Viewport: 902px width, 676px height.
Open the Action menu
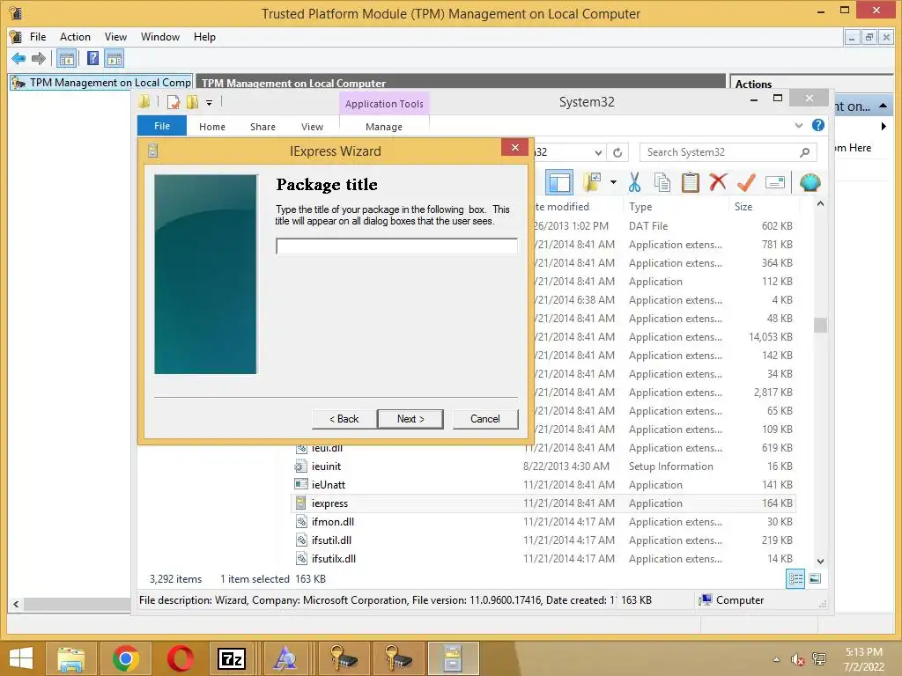[x=75, y=37]
